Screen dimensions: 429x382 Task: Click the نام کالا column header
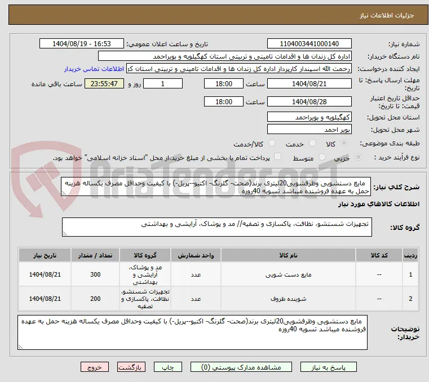[x=288, y=255]
